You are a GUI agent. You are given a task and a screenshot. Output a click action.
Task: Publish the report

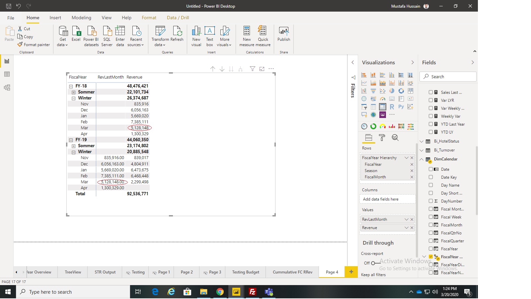(284, 33)
